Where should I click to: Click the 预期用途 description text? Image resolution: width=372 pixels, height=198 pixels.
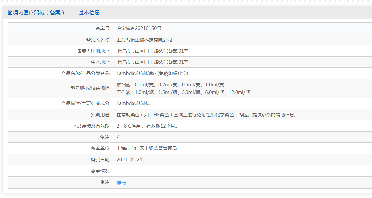click(206, 115)
